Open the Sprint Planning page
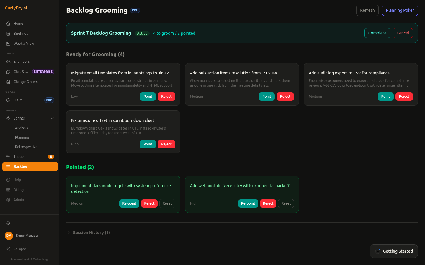Viewport: 425px width, 265px height. (x=22, y=137)
